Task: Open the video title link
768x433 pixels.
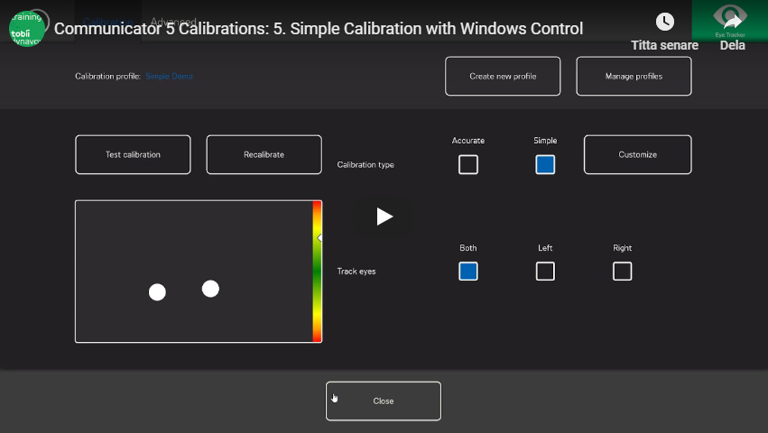Action: point(319,29)
